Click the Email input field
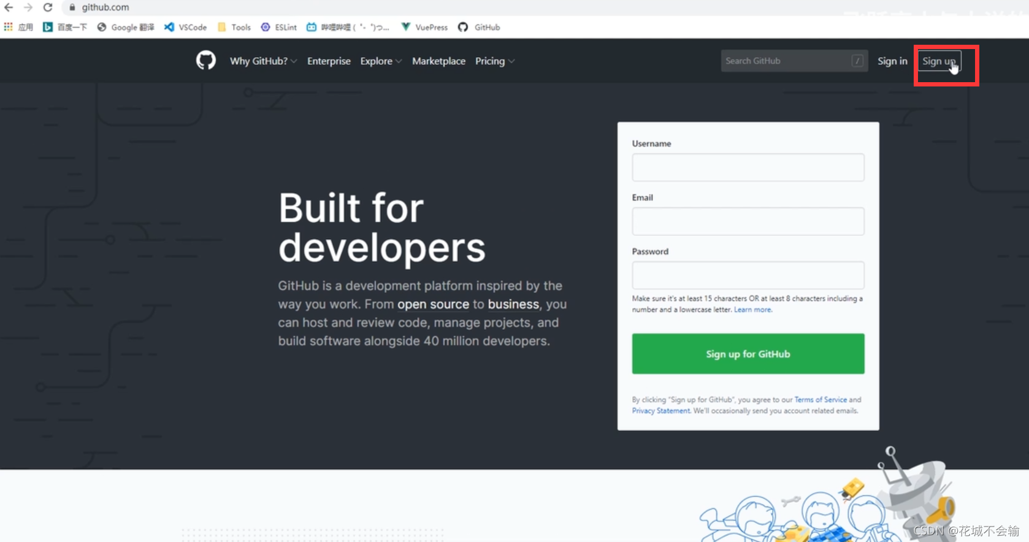The image size is (1029, 542). [x=748, y=221]
